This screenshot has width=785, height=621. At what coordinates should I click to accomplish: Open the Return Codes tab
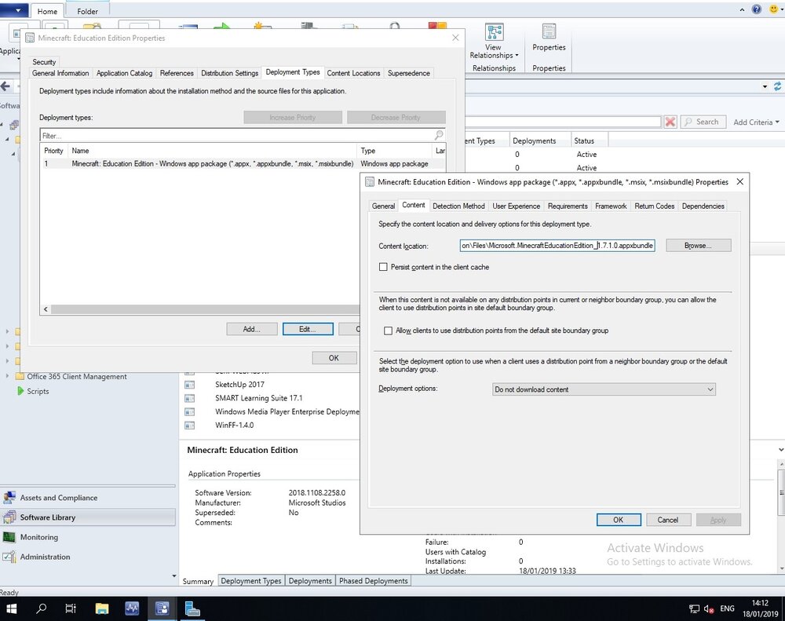(654, 206)
